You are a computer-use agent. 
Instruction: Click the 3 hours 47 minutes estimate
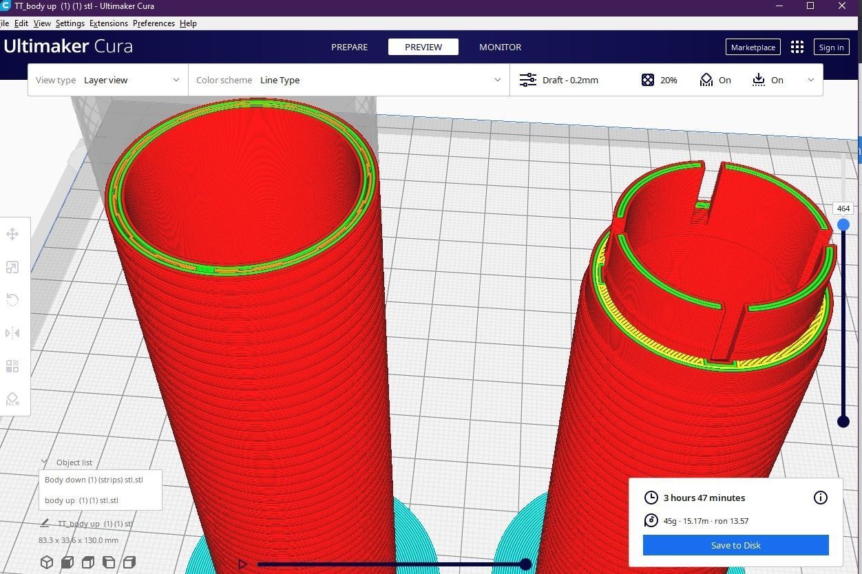[704, 498]
